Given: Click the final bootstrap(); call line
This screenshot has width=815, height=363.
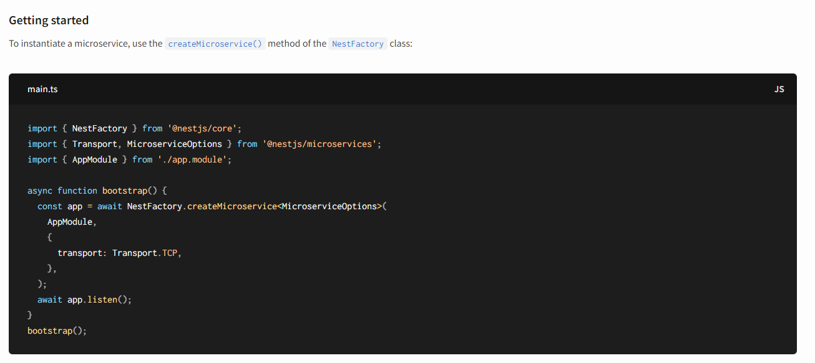Looking at the screenshot, I should tap(57, 331).
